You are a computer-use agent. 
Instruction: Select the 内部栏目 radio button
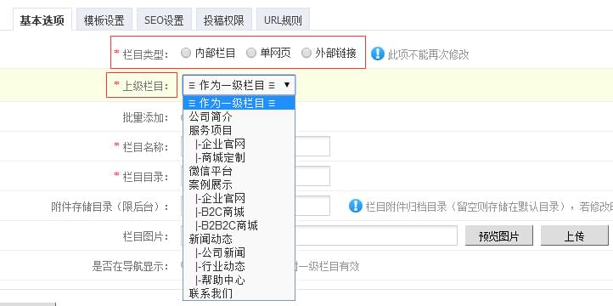186,53
